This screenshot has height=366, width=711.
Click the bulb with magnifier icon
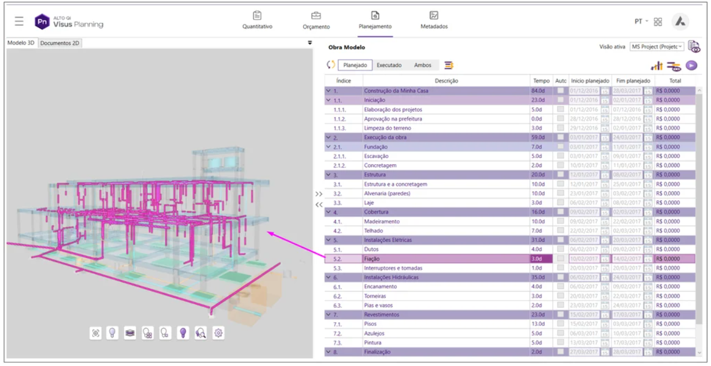click(201, 333)
